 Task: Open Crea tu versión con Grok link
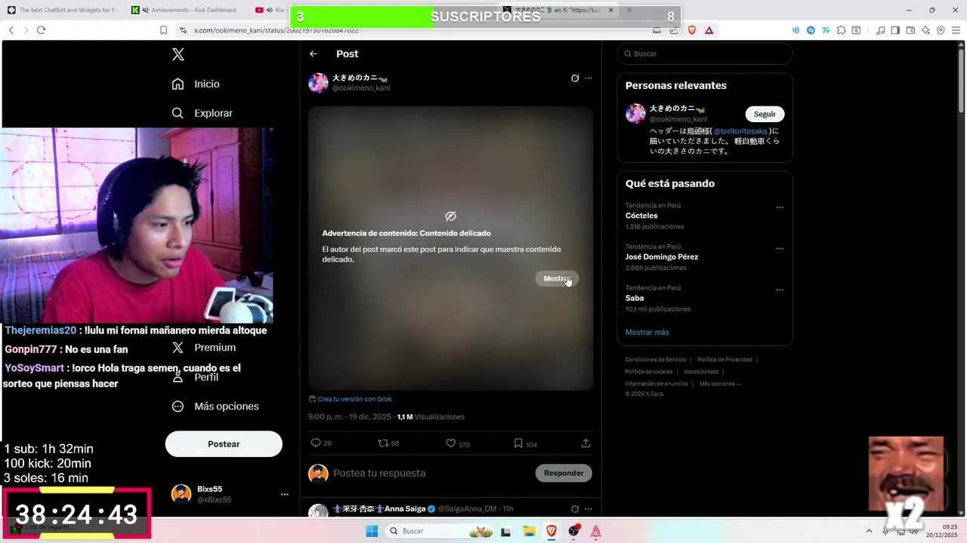click(x=350, y=399)
